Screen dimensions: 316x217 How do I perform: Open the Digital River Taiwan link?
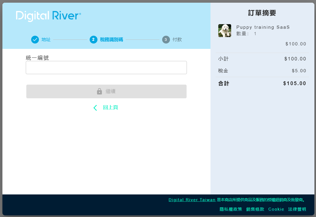(x=192, y=200)
